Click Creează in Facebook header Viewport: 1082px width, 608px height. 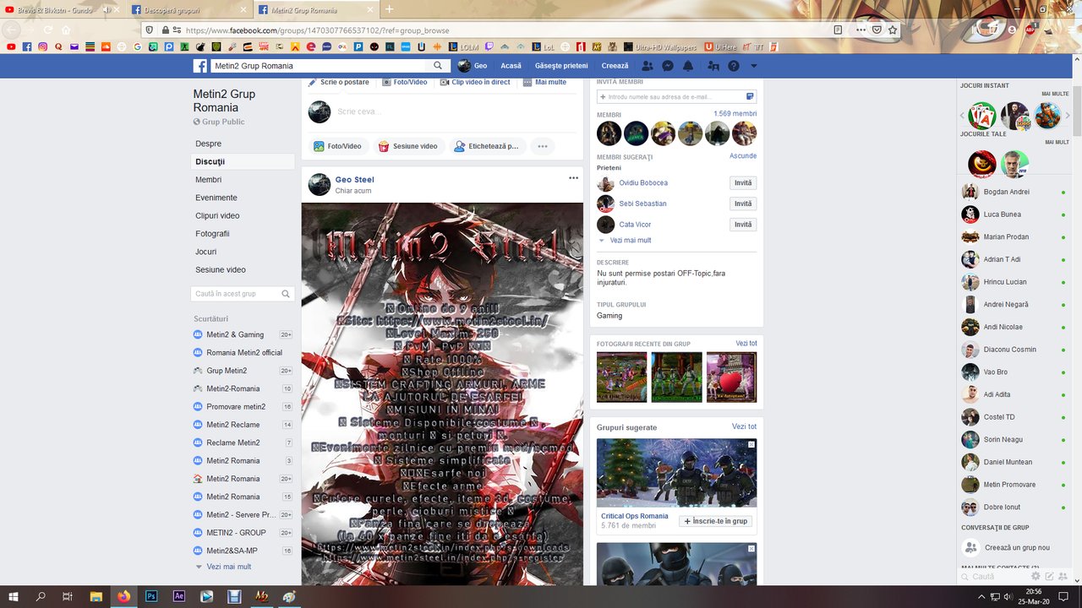pos(615,66)
